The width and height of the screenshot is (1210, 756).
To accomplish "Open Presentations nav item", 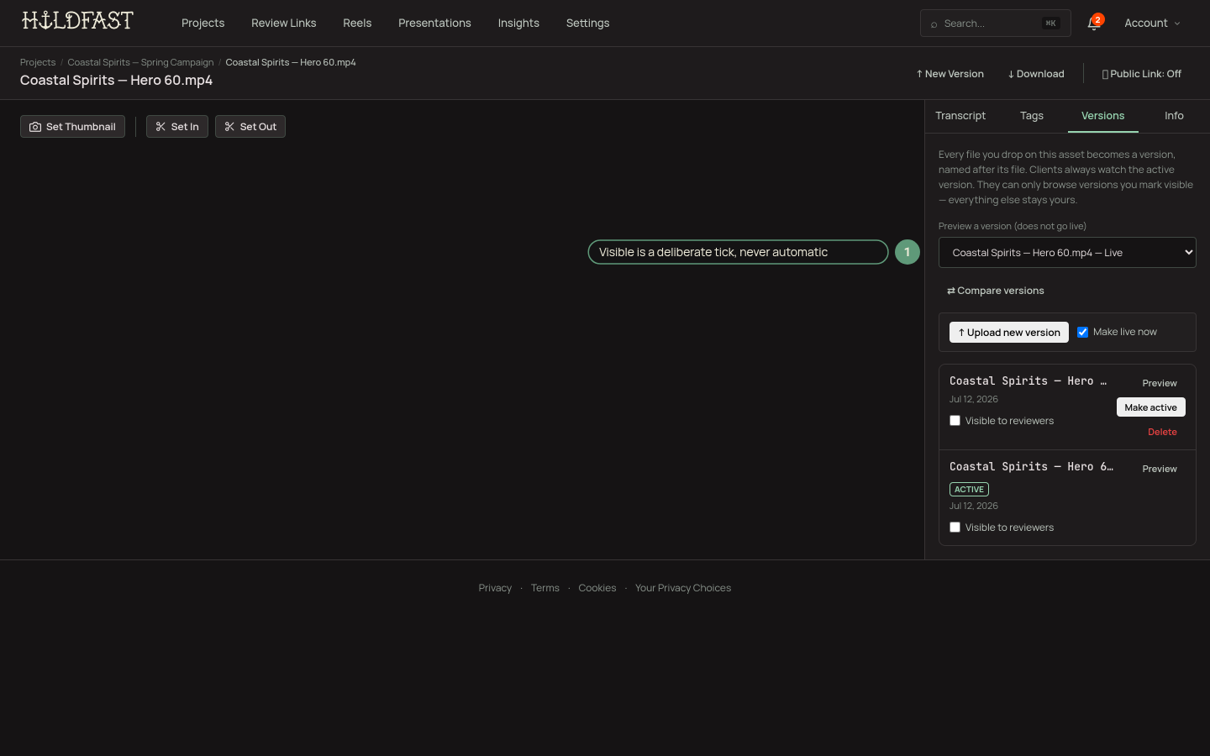I will click(434, 24).
